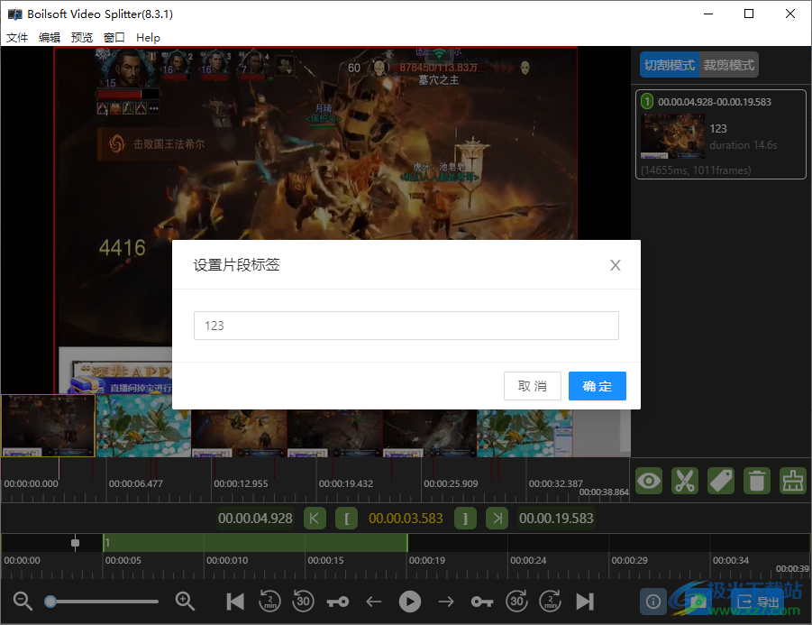Viewport: 812px width, 625px height.
Task: Jump to the start of the video
Action: (x=235, y=602)
